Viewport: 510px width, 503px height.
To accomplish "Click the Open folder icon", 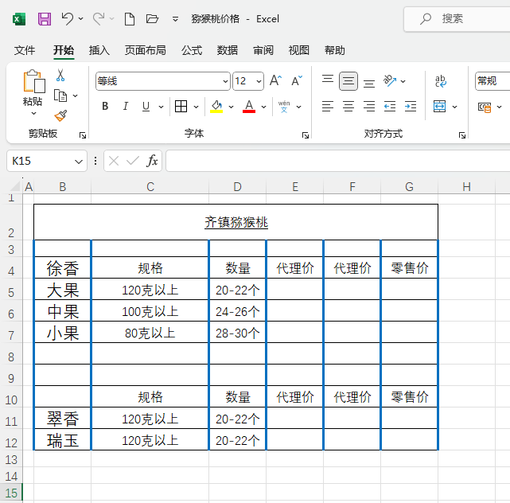I will click(152, 19).
